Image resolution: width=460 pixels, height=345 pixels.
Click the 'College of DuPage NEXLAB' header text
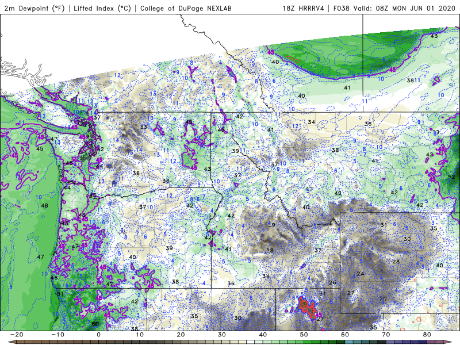(186, 8)
